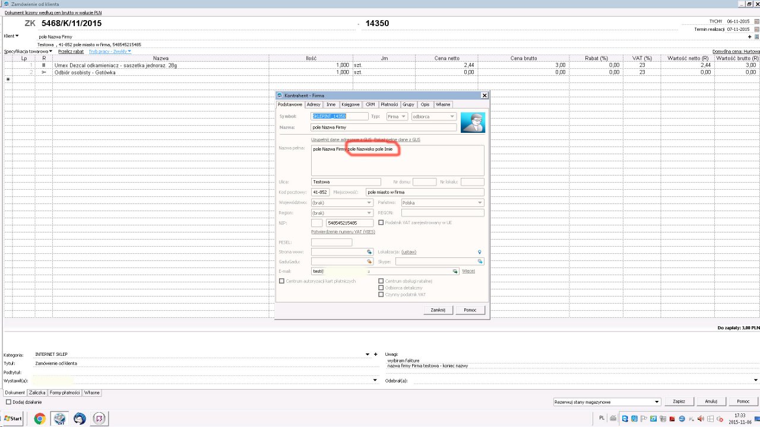This screenshot has height=427, width=760.
Task: Open the Typ dropdown showing Firma
Action: [397, 116]
